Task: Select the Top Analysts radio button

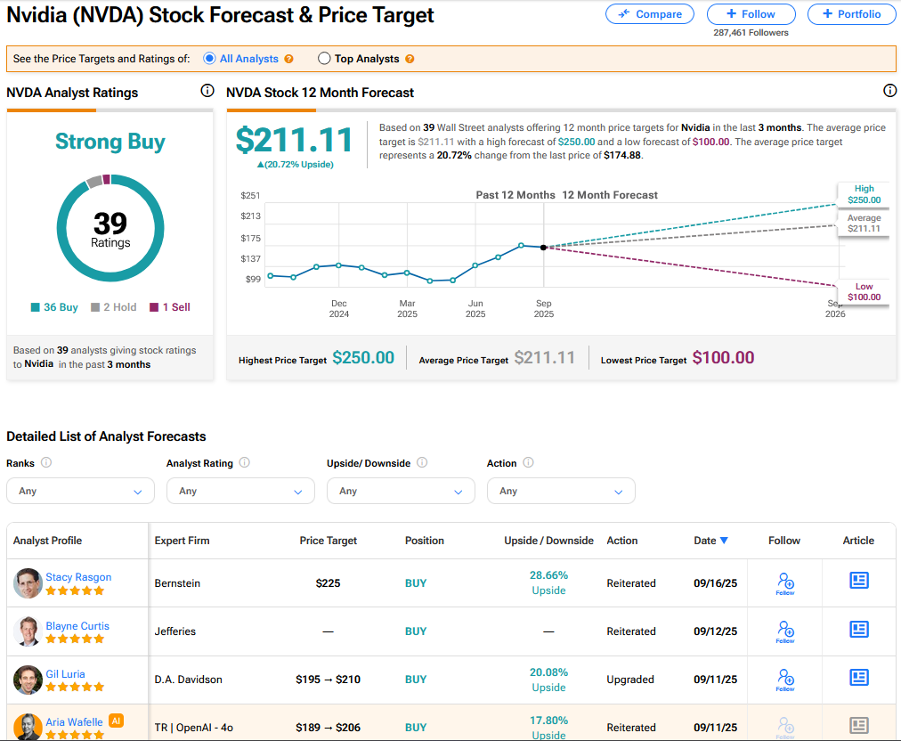Action: pyautogui.click(x=324, y=59)
